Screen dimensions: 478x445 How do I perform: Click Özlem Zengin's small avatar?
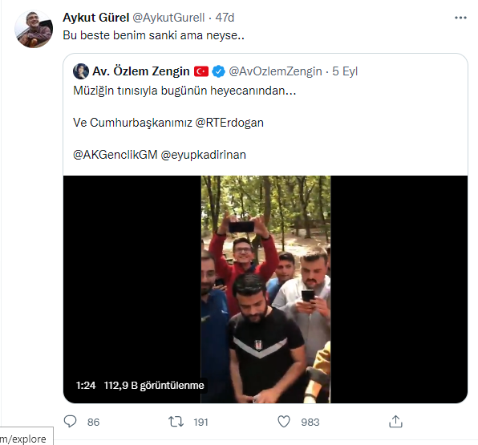click(x=81, y=71)
